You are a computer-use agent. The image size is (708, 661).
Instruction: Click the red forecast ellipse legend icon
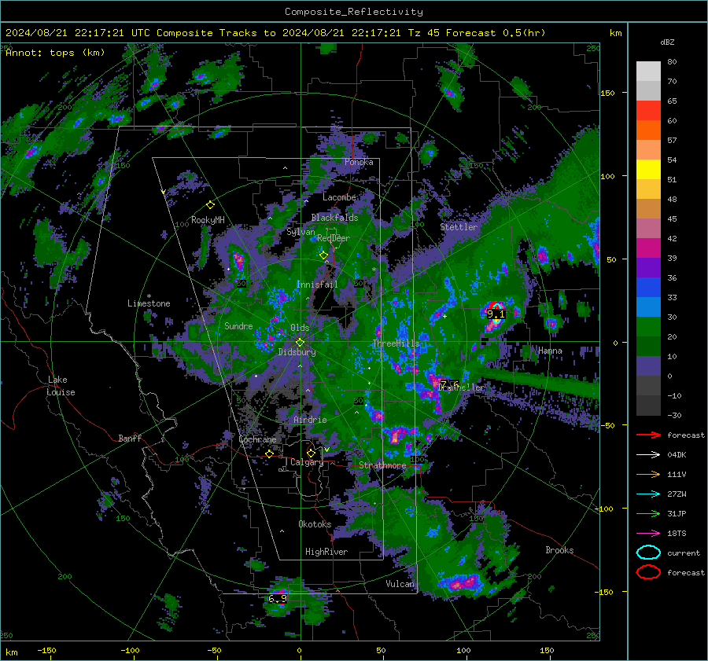[648, 572]
